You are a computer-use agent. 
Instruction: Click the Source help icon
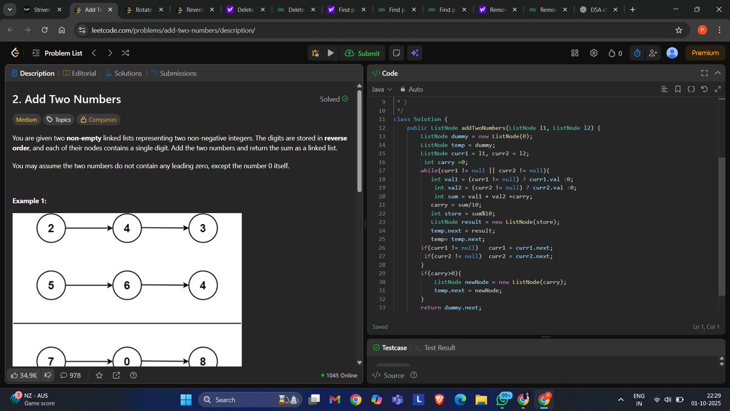[414, 375]
